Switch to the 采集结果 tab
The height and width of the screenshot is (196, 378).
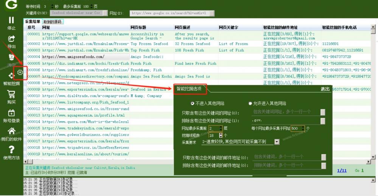(33, 22)
